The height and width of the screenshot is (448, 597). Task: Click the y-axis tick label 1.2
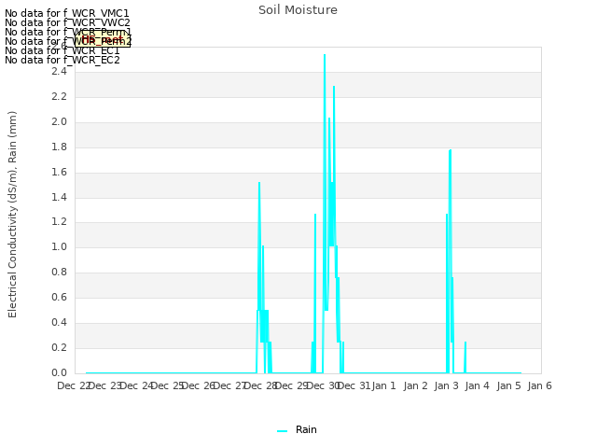(59, 222)
